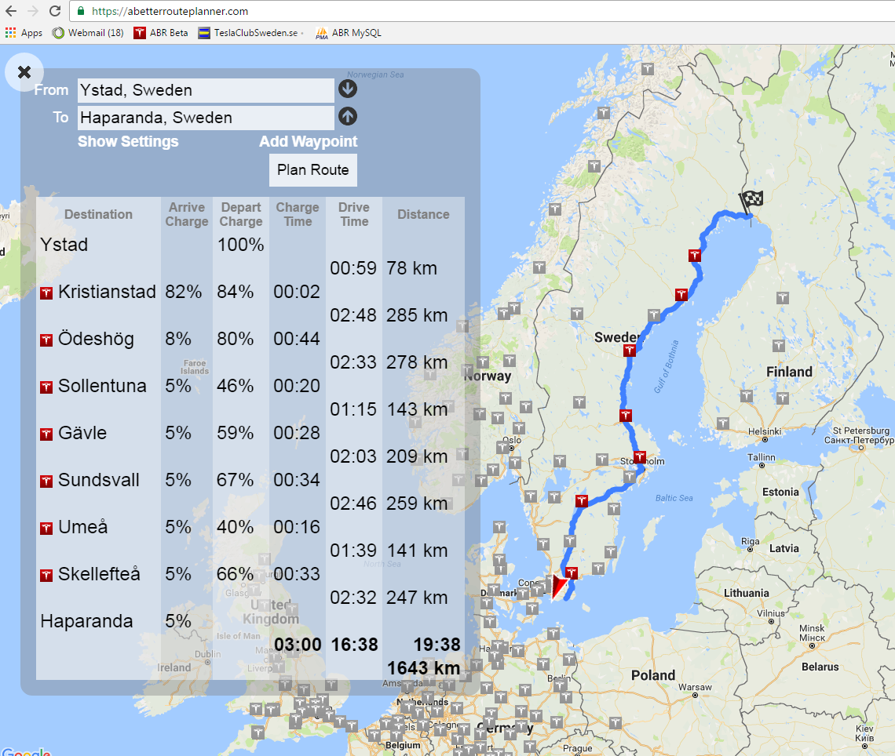The width and height of the screenshot is (895, 756).
Task: Open the ABR Beta bookmark
Action: 161,33
